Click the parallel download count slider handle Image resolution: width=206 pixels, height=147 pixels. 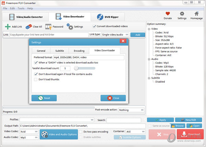pyautogui.click(x=76, y=68)
